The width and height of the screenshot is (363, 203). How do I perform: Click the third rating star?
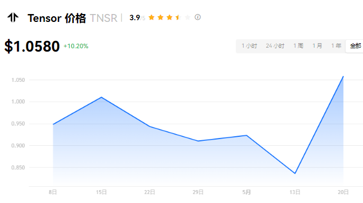click(169, 17)
